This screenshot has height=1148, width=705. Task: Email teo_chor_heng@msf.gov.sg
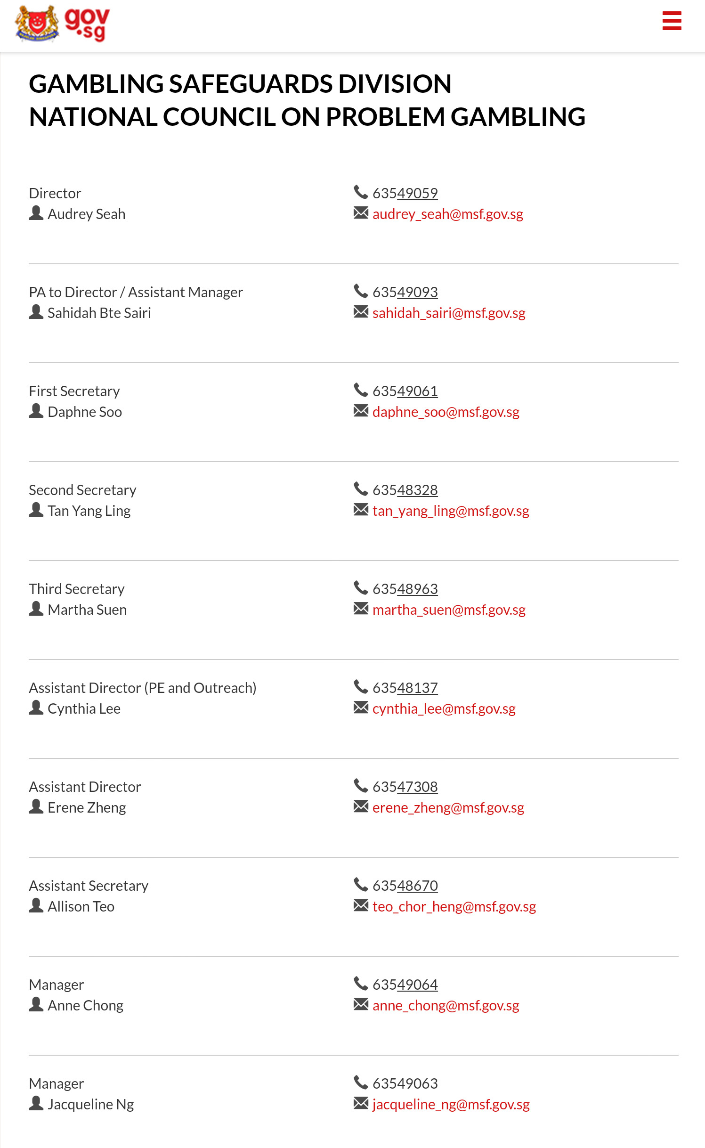coord(454,907)
